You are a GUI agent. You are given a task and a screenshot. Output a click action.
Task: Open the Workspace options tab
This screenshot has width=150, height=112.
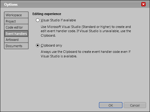tap(16, 15)
